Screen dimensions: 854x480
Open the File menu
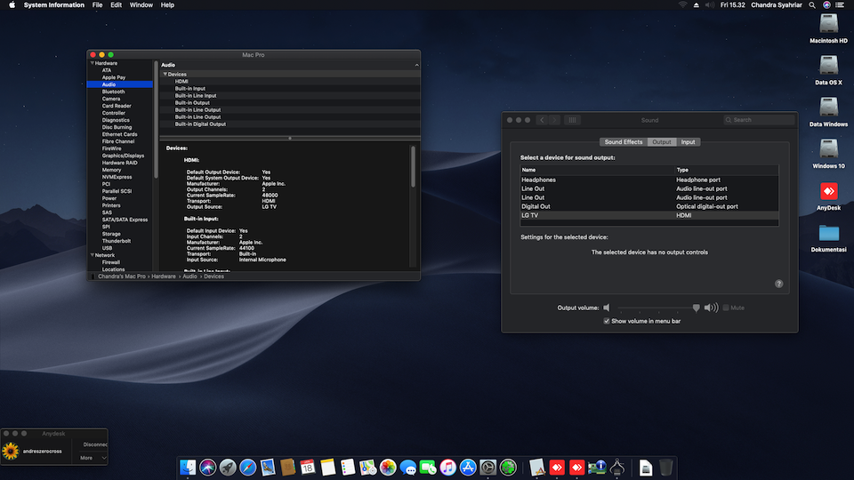tap(98, 5)
